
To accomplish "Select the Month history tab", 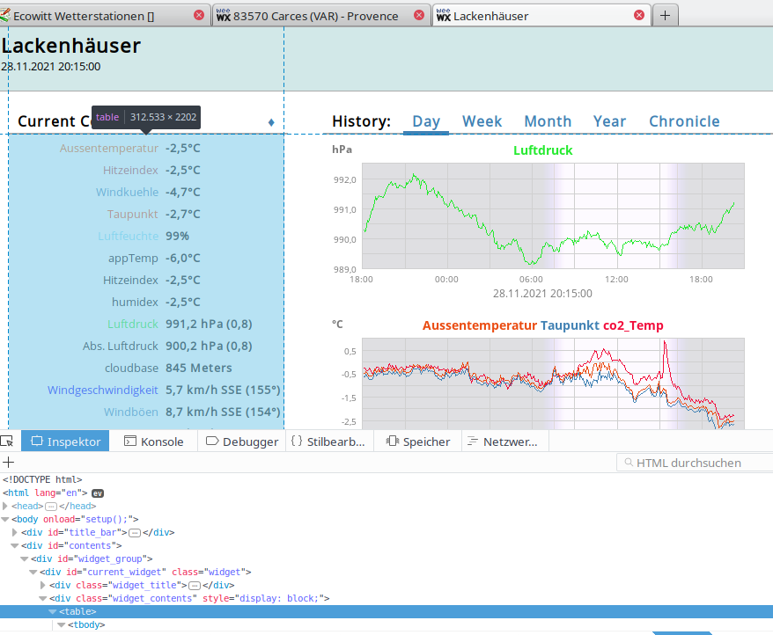I will click(x=548, y=121).
